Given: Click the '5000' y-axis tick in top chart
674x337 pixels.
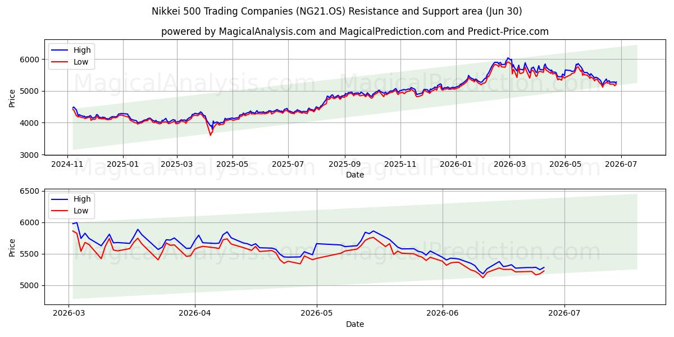Looking at the screenshot, I should click(30, 91).
